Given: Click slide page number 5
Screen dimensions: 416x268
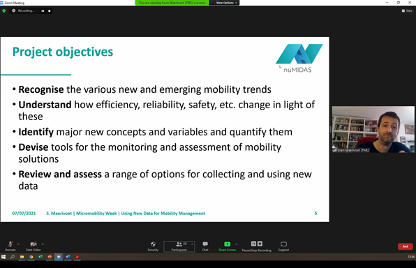Looking at the screenshot, I should 315,214.
